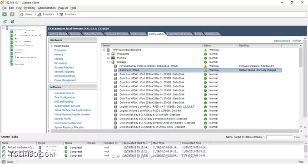
Task: Click the new virtual machine toolbar icon
Action: pos(5,22)
